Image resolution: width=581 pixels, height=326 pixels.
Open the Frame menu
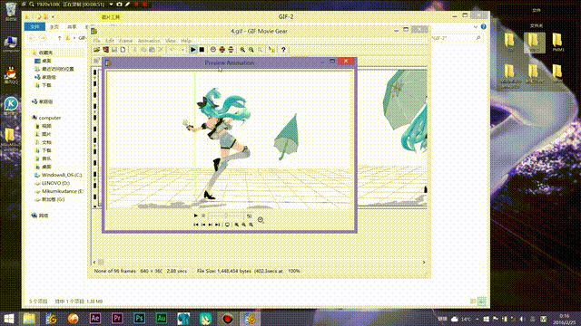tap(125, 41)
